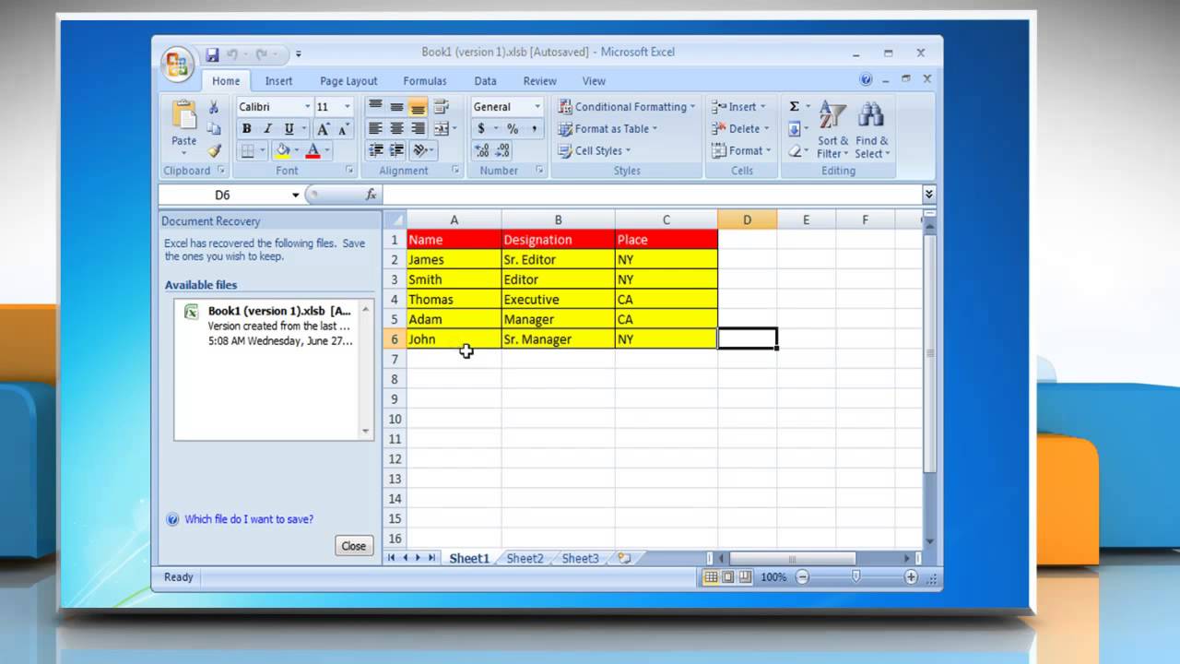Image resolution: width=1180 pixels, height=664 pixels.
Task: Open the Fill down tool
Action: pyautogui.click(x=794, y=129)
